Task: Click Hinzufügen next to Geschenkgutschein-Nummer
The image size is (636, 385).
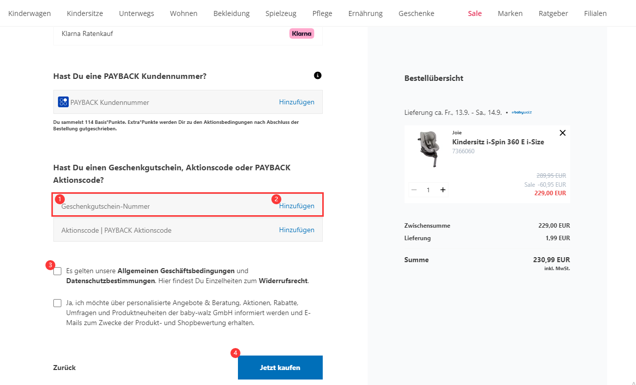Action: tap(297, 206)
